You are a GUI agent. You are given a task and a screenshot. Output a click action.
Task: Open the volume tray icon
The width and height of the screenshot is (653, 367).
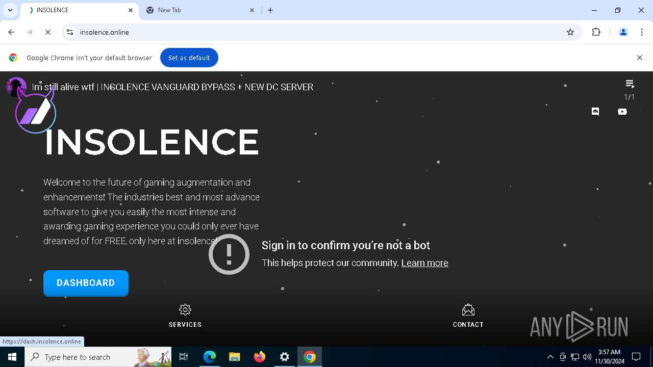coord(587,357)
